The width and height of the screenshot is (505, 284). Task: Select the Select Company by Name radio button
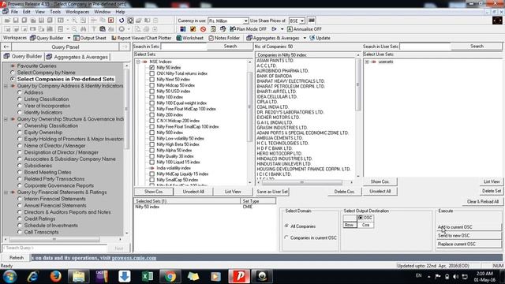(x=13, y=73)
